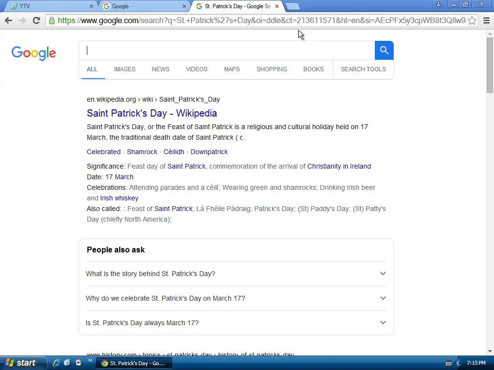Launch Internet Explorer from quick launch
The height and width of the screenshot is (370, 494).
[56, 363]
